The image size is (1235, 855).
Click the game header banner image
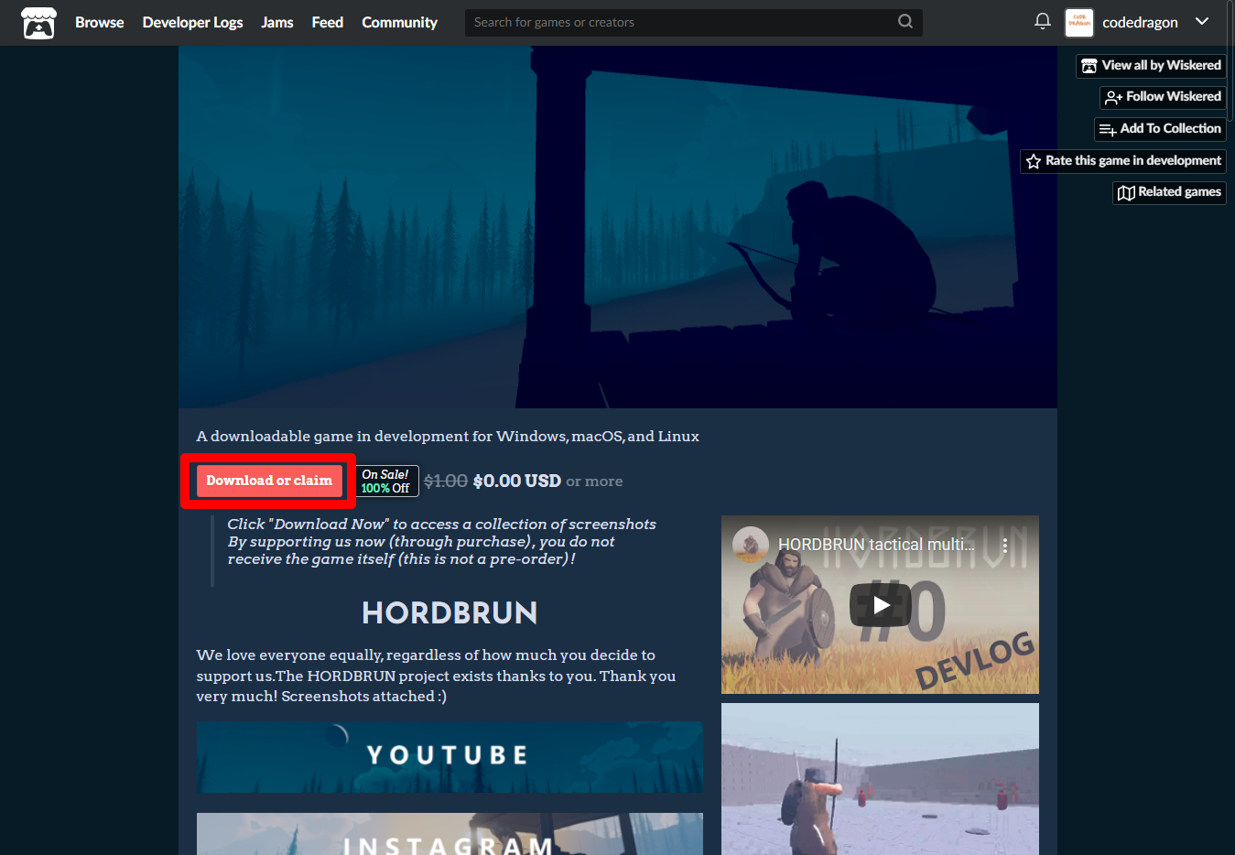(x=618, y=227)
